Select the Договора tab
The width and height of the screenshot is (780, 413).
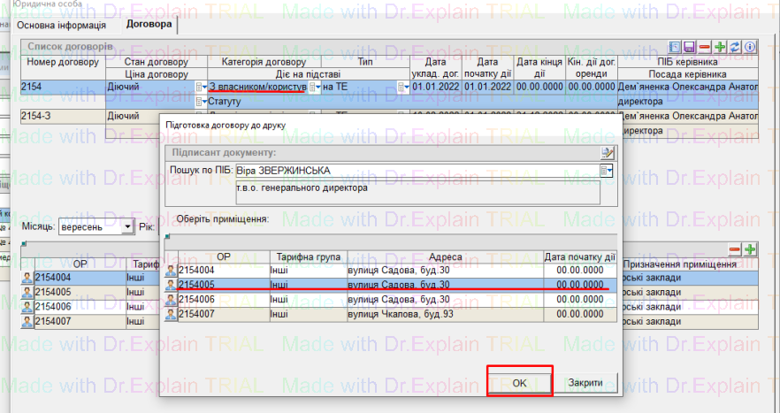(x=149, y=25)
